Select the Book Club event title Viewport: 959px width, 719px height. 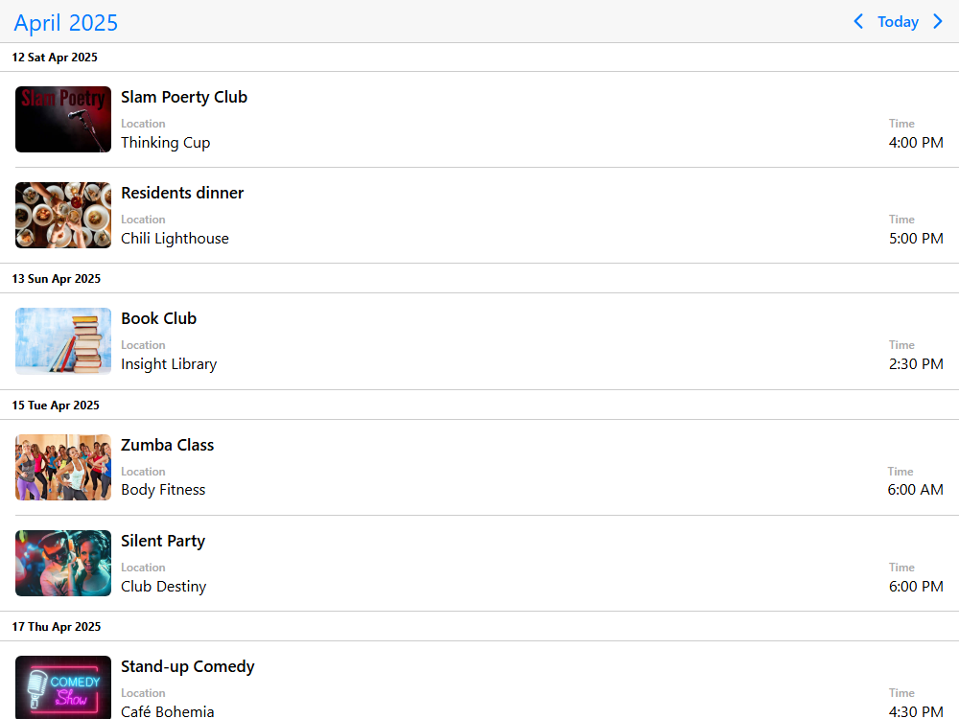[x=159, y=318]
